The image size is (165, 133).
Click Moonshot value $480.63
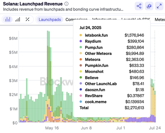click(x=137, y=71)
